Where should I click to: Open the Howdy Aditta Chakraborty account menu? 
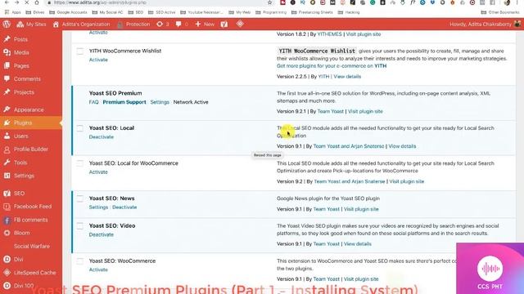(x=485, y=24)
